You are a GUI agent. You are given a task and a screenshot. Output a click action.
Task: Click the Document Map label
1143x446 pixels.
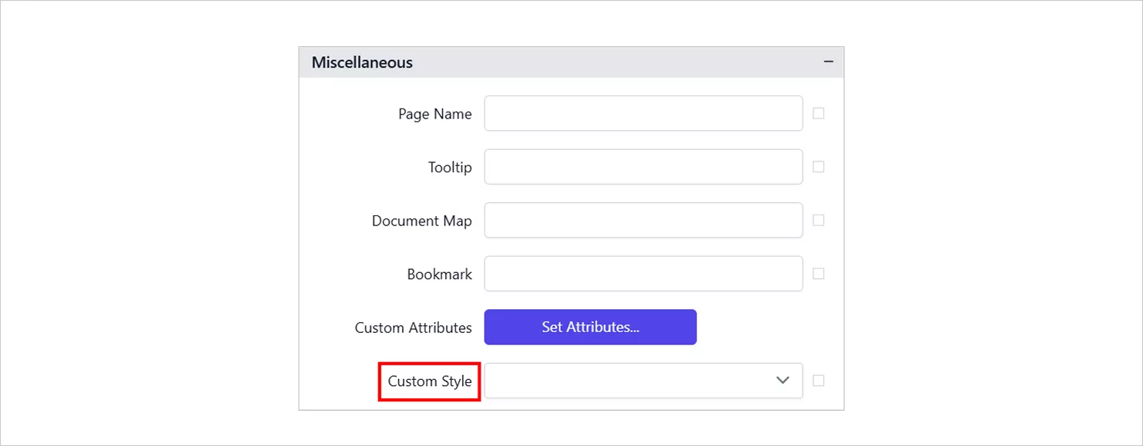pos(421,221)
